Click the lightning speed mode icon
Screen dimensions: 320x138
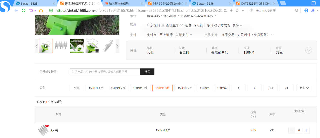[x=231, y=10]
